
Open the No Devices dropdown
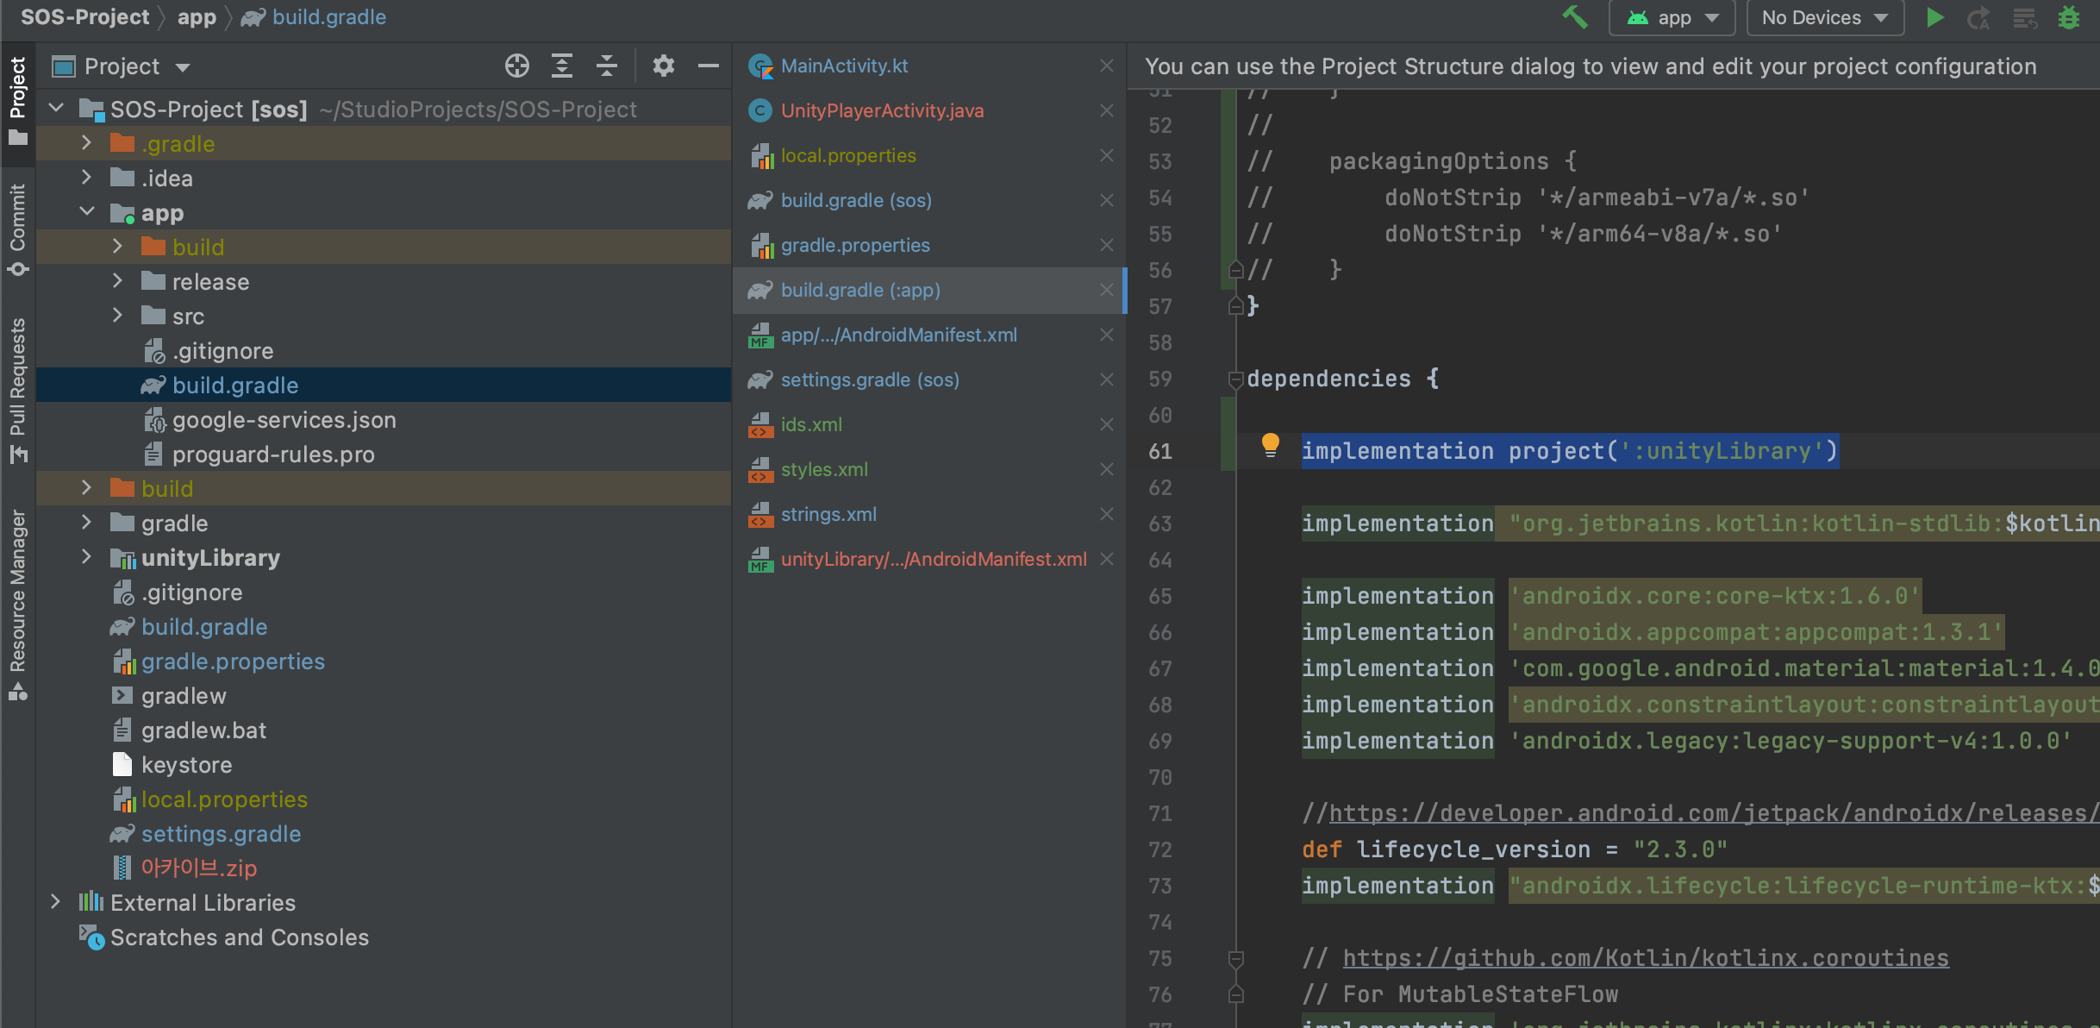[1824, 17]
